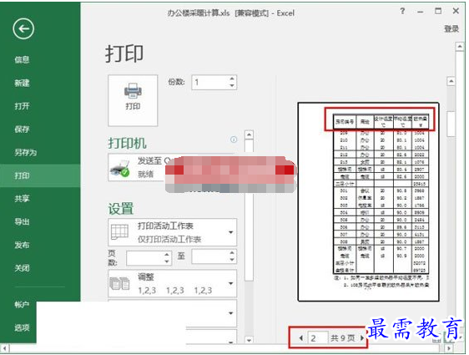Decrease the ending page number
This screenshot has width=469, height=355.
point(232,260)
